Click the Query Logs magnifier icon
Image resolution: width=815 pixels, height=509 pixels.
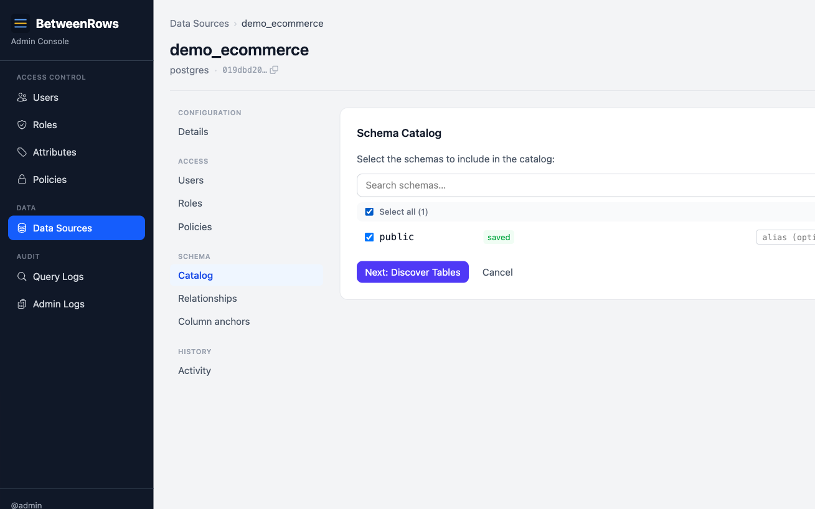22,277
